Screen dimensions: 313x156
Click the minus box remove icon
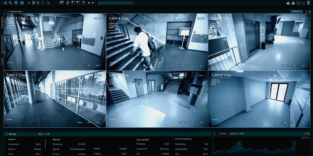[x=303, y=3]
